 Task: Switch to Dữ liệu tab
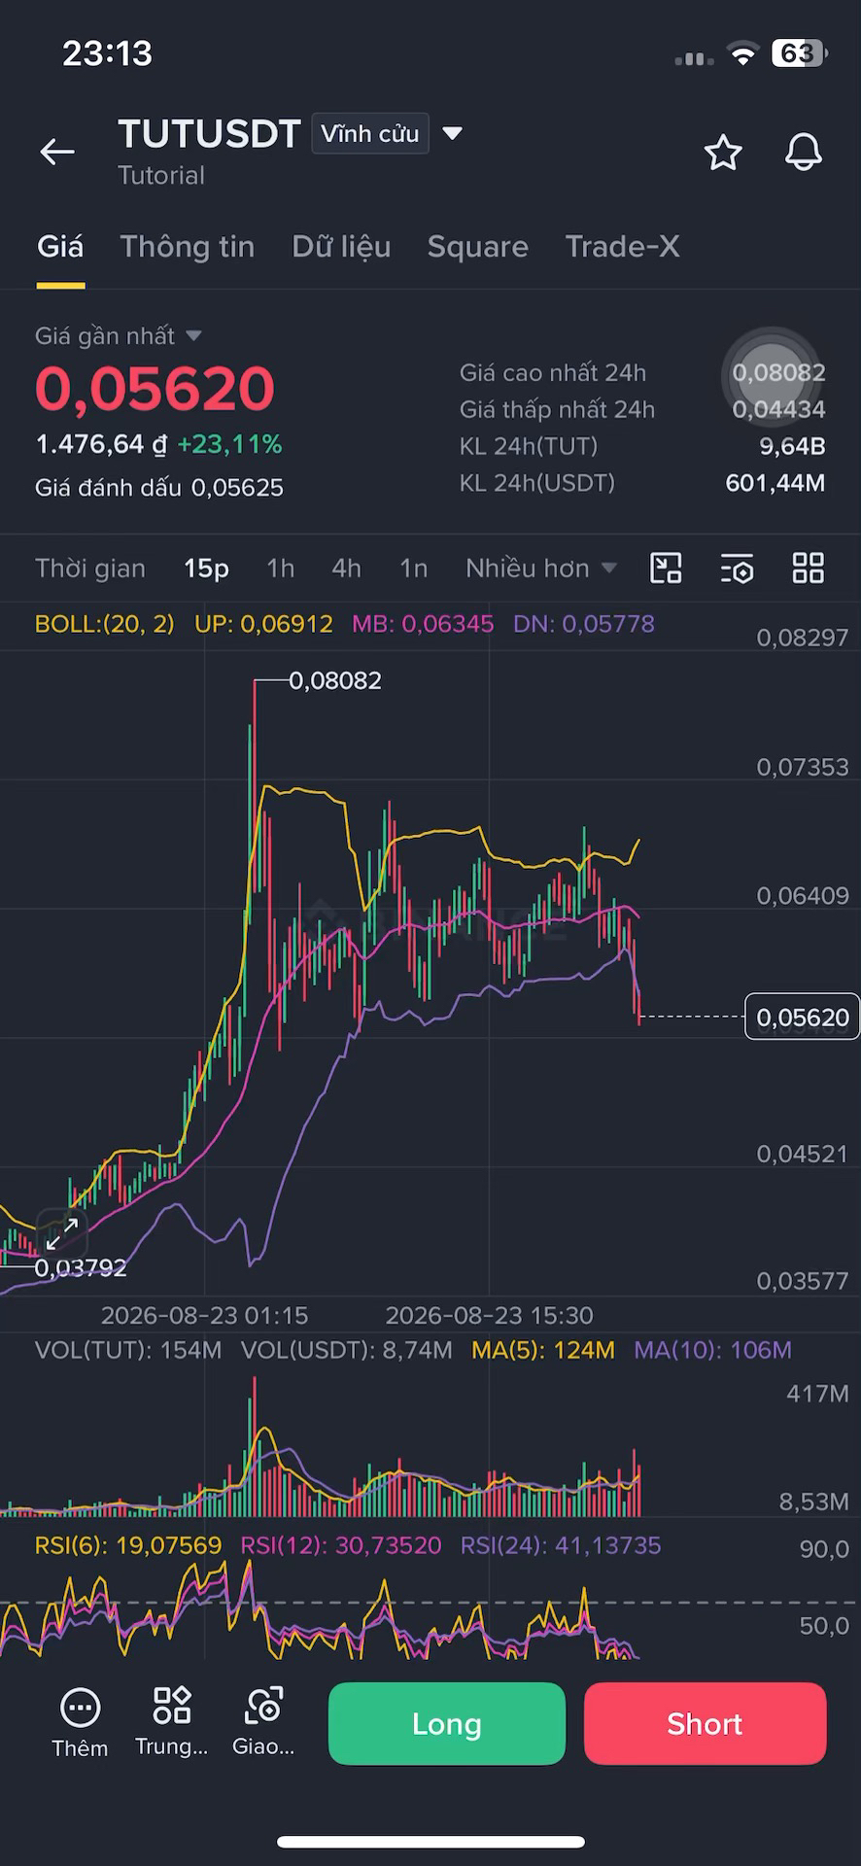click(341, 247)
